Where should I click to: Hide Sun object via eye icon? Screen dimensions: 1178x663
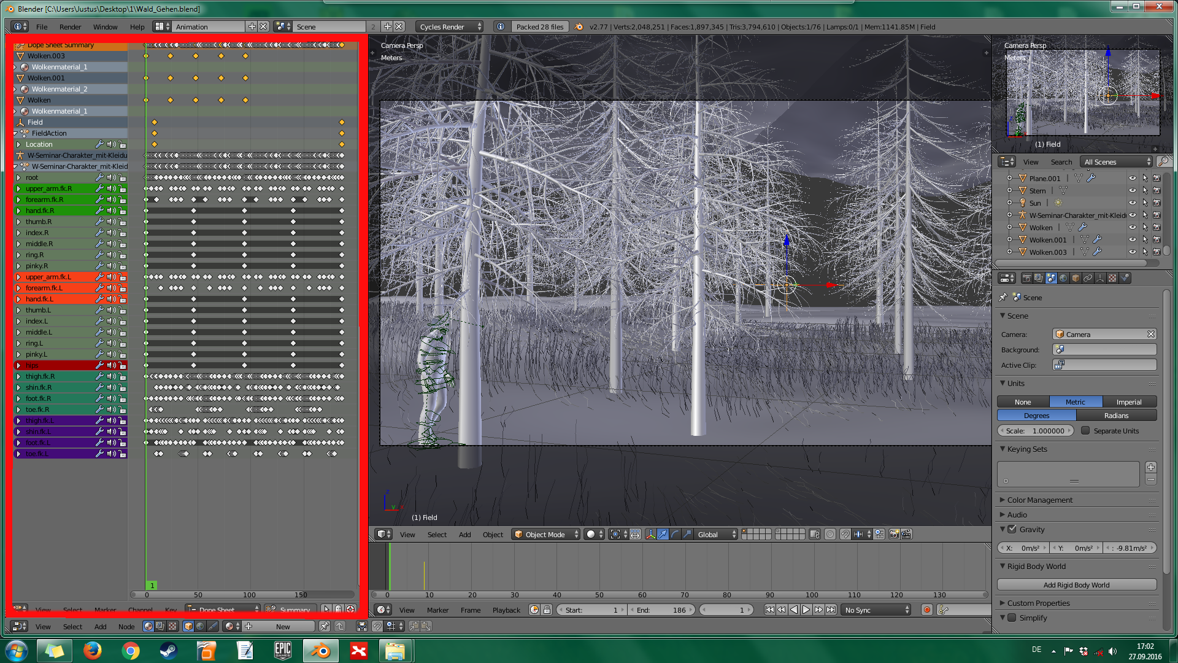(x=1133, y=203)
